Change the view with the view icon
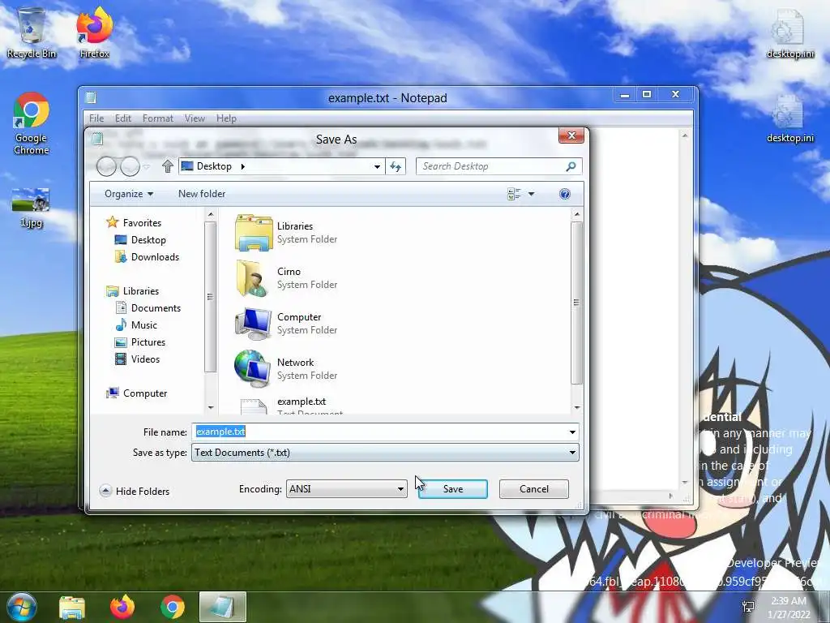The image size is (830, 623). (513, 194)
